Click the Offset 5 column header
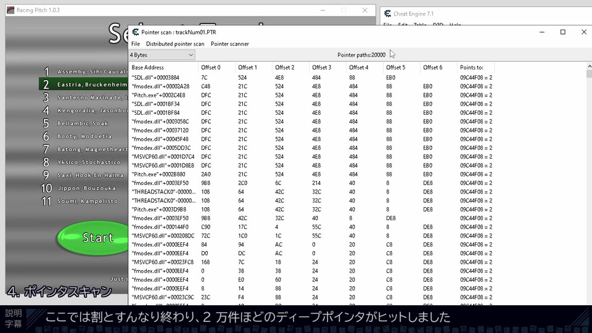This screenshot has width=592, height=333. pyautogui.click(x=401, y=68)
